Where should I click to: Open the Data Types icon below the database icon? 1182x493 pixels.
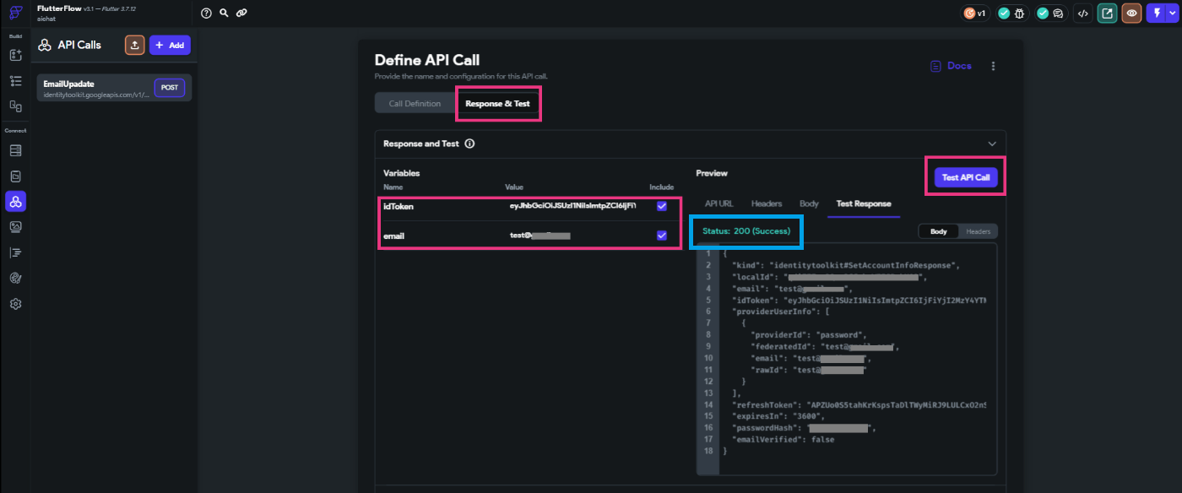pyautogui.click(x=15, y=176)
